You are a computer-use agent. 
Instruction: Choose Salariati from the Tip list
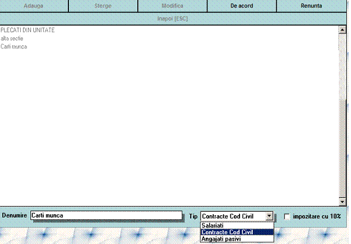tap(213, 225)
